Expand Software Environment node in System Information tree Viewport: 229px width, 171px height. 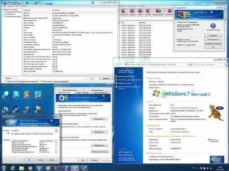pos(4,16)
